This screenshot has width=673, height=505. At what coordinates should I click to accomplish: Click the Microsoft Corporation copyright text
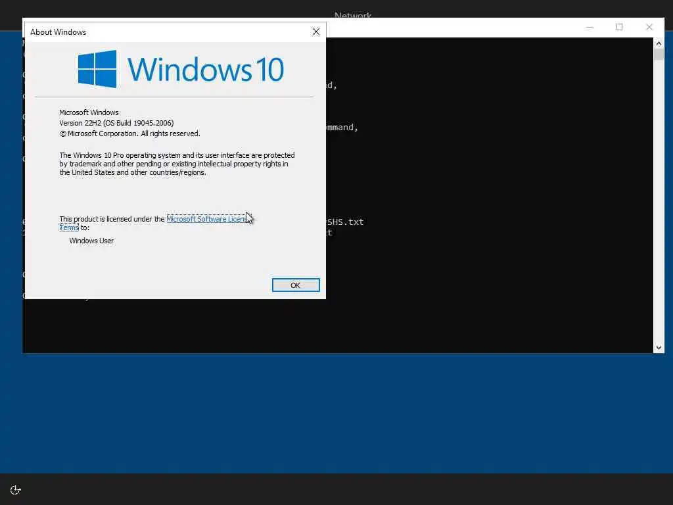(129, 133)
